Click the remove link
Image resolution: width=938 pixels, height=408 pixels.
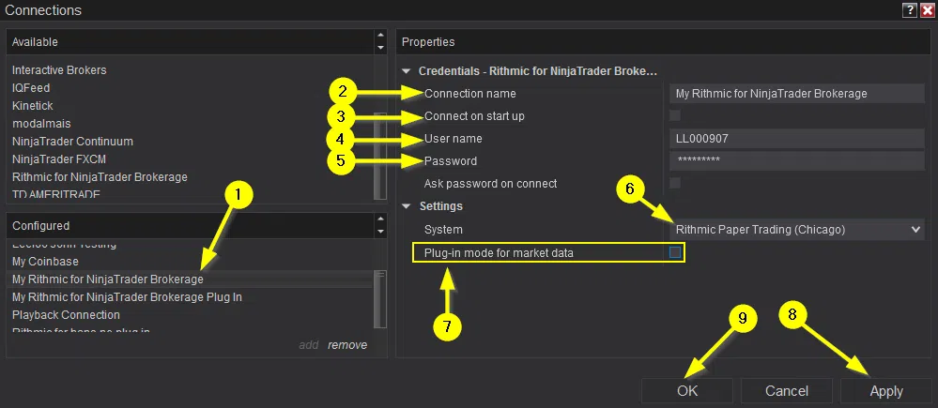[x=347, y=344]
